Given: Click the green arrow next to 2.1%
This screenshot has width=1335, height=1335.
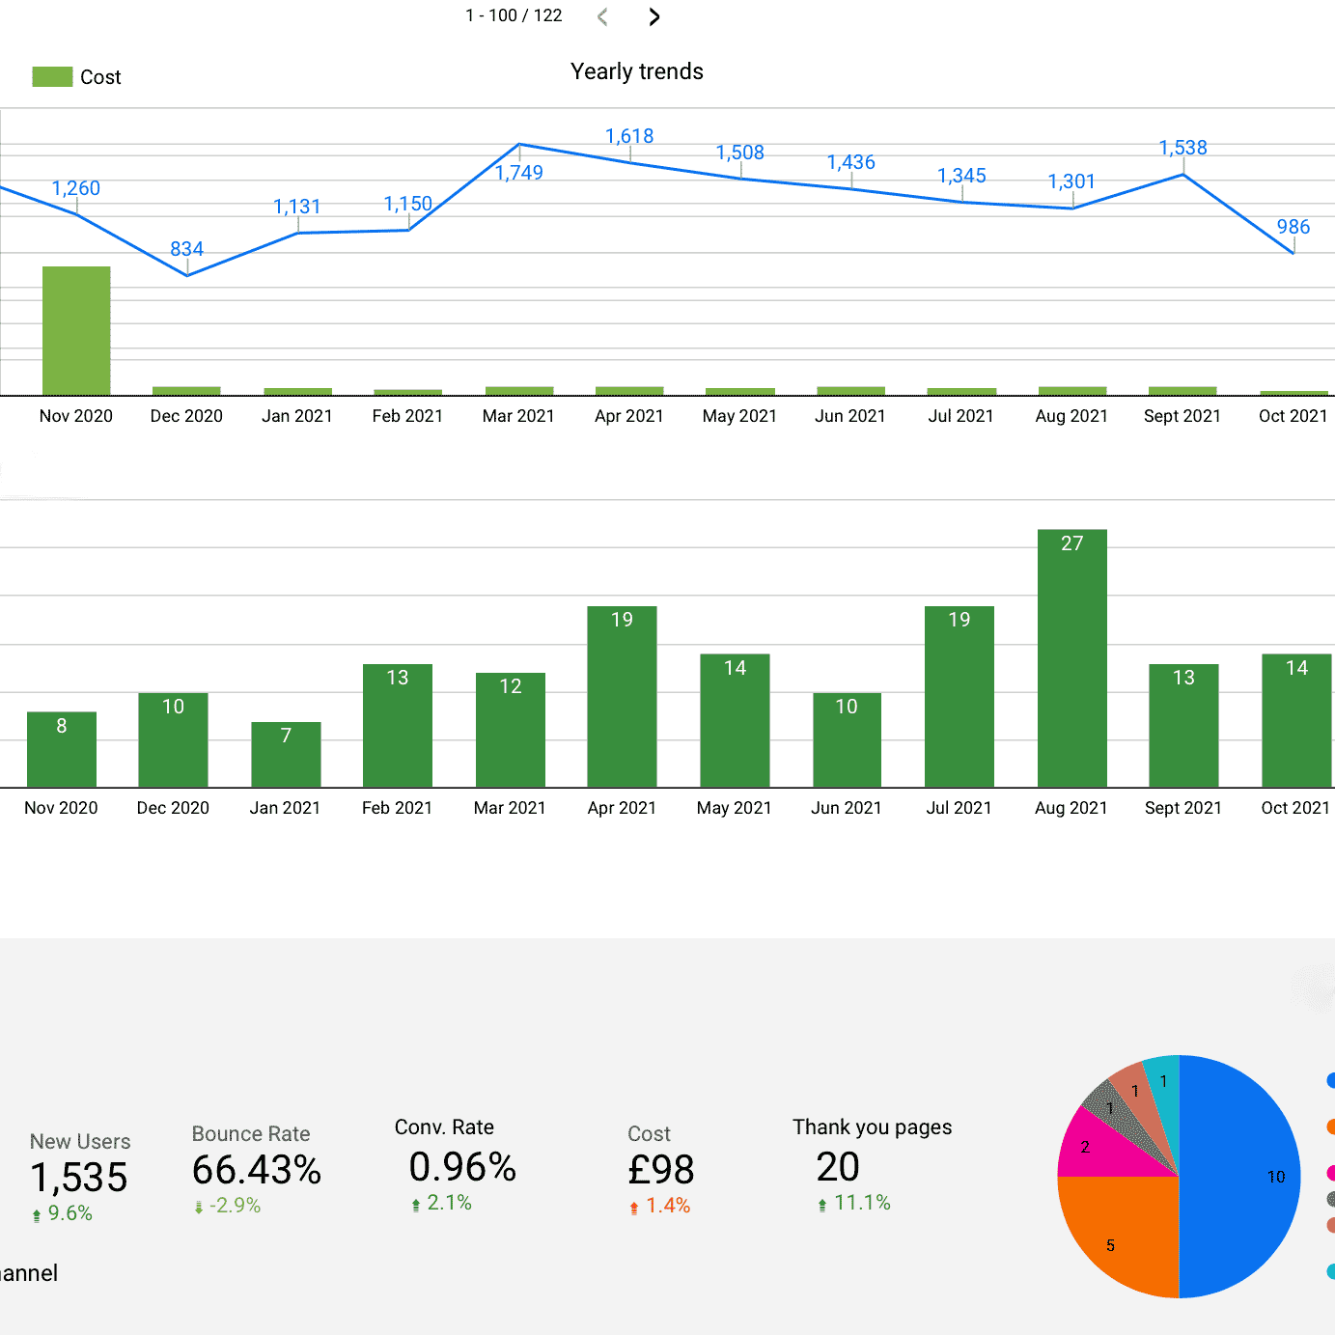Looking at the screenshot, I should pyautogui.click(x=415, y=1203).
